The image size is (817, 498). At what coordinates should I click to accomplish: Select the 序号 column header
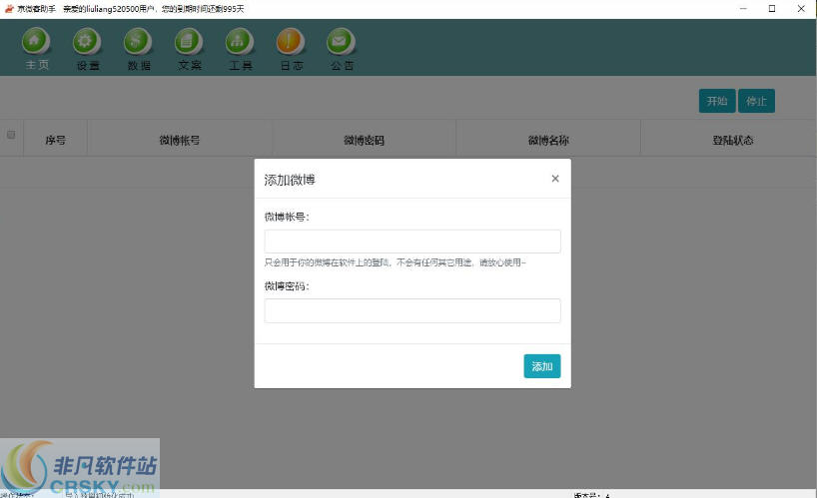[55, 140]
